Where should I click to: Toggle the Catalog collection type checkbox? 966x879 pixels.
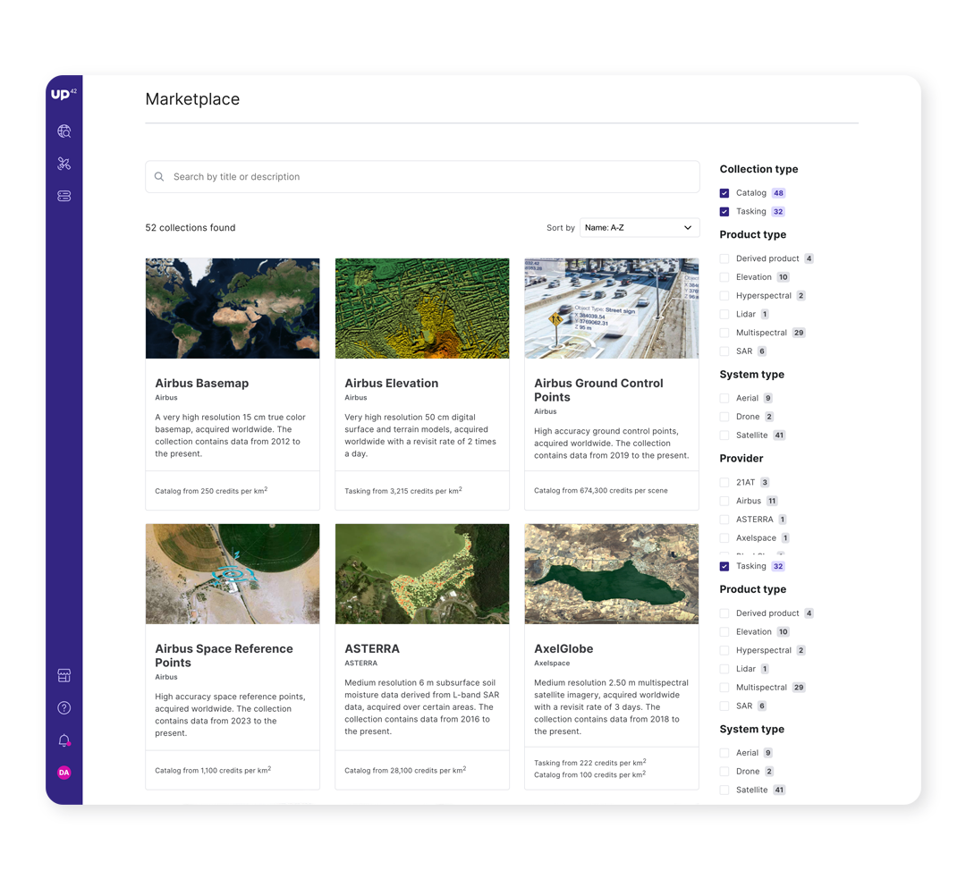[724, 193]
